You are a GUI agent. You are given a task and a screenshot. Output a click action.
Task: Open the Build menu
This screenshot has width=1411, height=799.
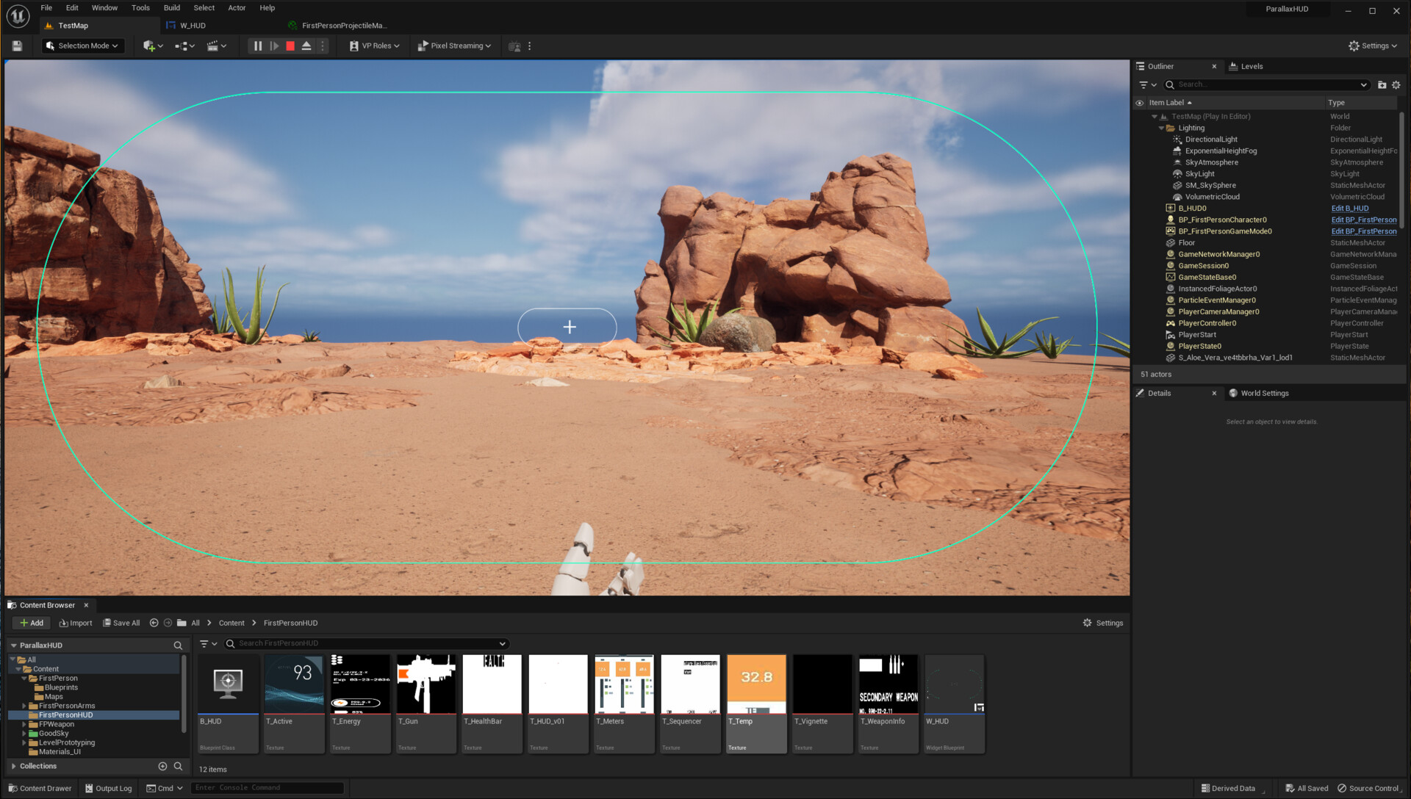(171, 8)
